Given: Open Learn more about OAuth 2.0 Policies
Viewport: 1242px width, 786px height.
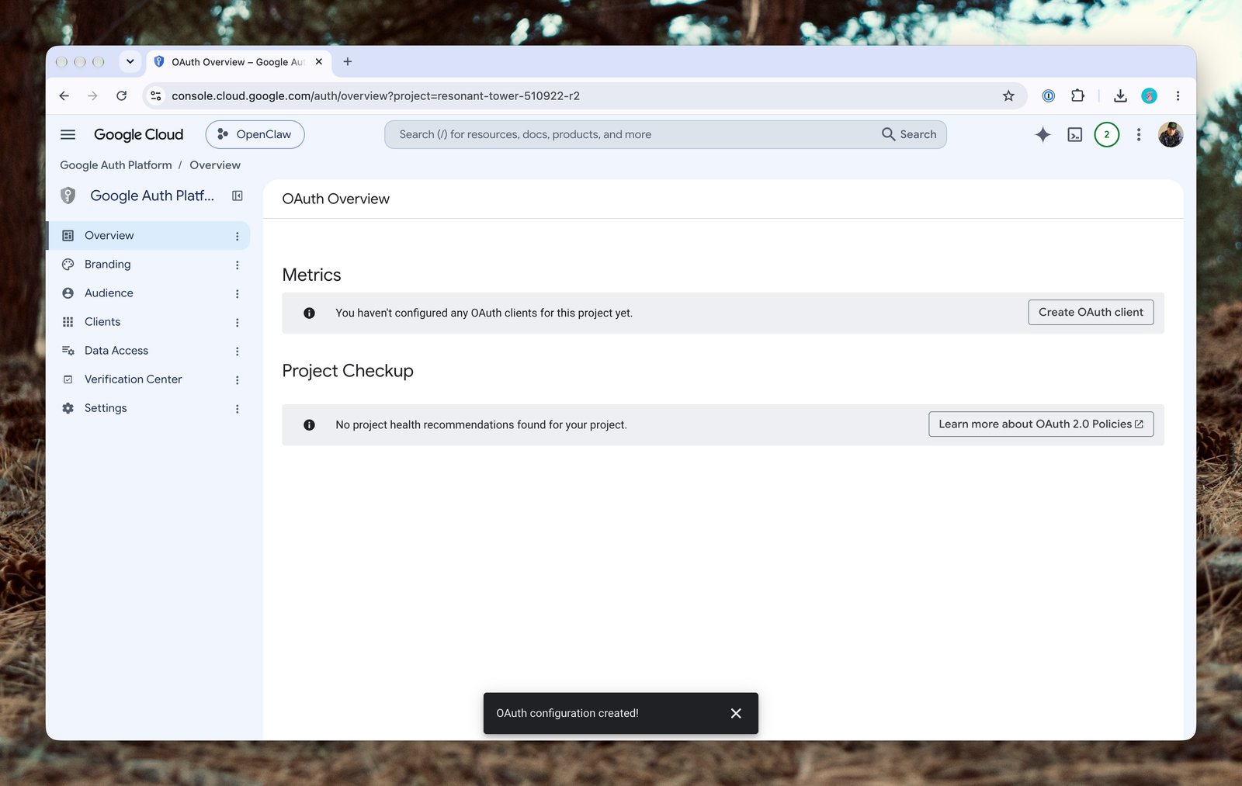Looking at the screenshot, I should click(1041, 424).
